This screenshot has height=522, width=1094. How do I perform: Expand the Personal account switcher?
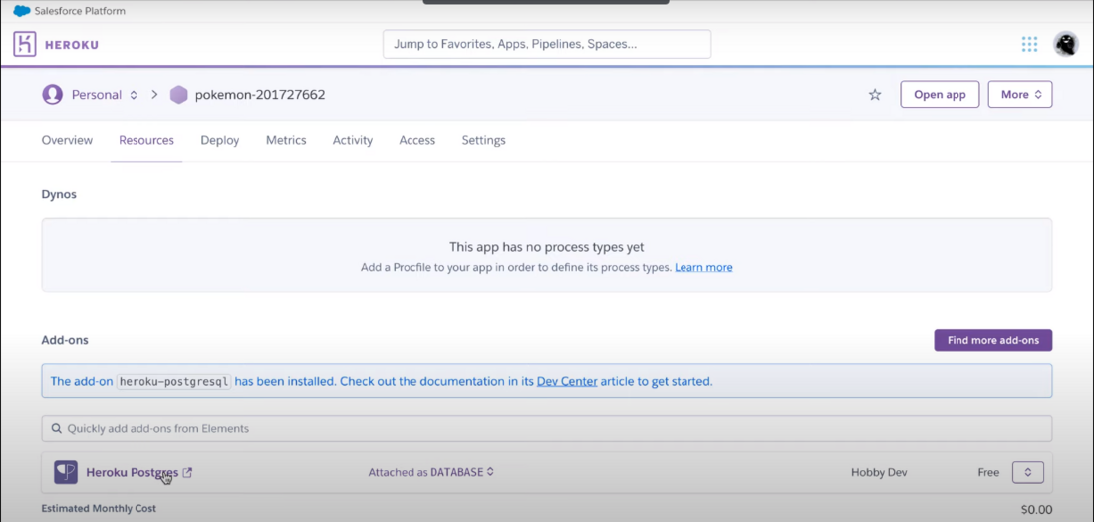tap(134, 95)
